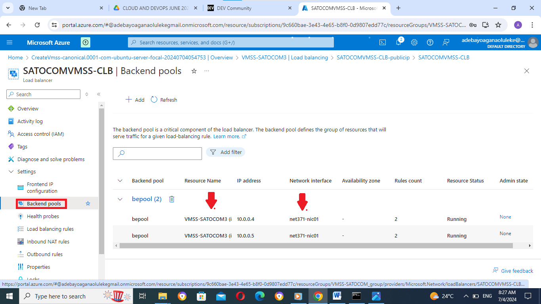The width and height of the screenshot is (541, 304).
Task: Reload the browser page
Action: point(37,25)
